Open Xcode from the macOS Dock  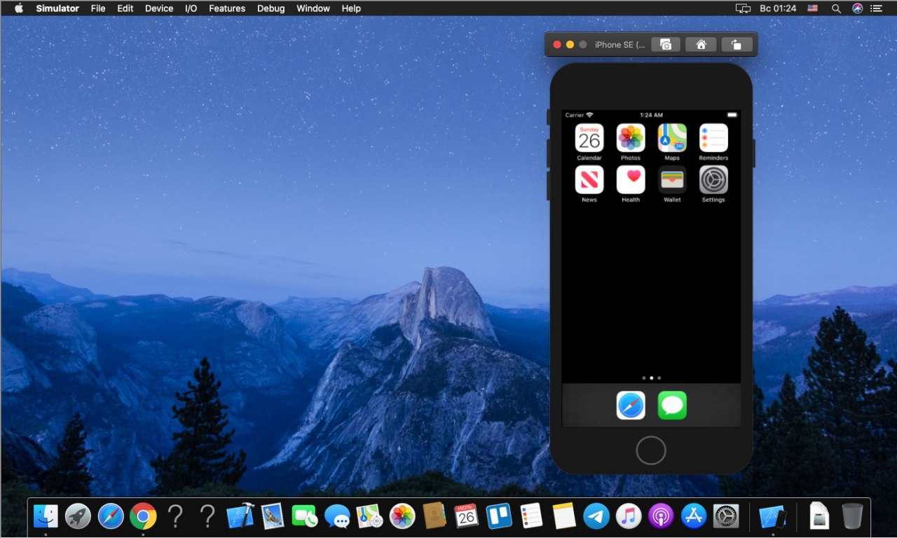(x=240, y=517)
